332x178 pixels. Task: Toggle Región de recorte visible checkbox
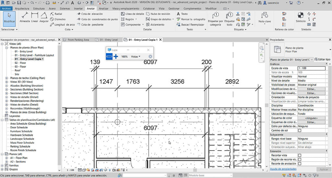tap(300, 160)
